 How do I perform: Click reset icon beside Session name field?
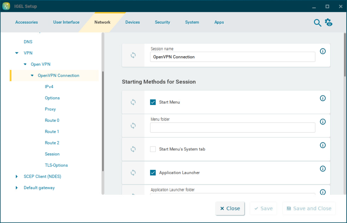point(133,55)
